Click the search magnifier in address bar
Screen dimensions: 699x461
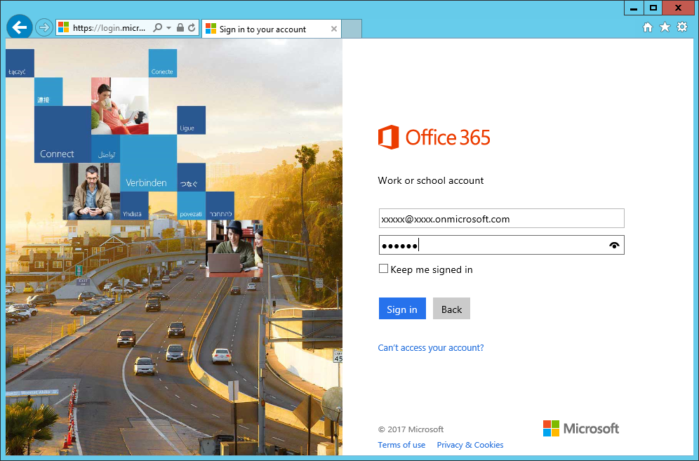pos(157,27)
